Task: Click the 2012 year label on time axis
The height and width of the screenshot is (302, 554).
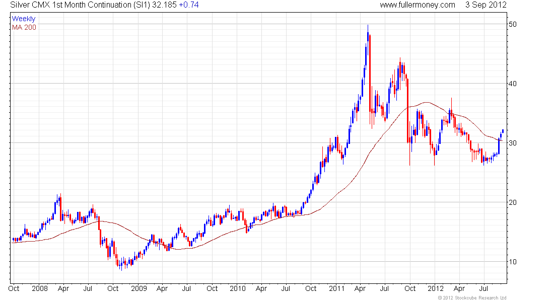Action: (x=436, y=288)
